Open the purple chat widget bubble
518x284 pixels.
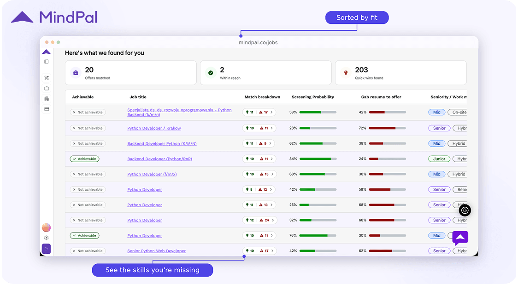(x=460, y=238)
